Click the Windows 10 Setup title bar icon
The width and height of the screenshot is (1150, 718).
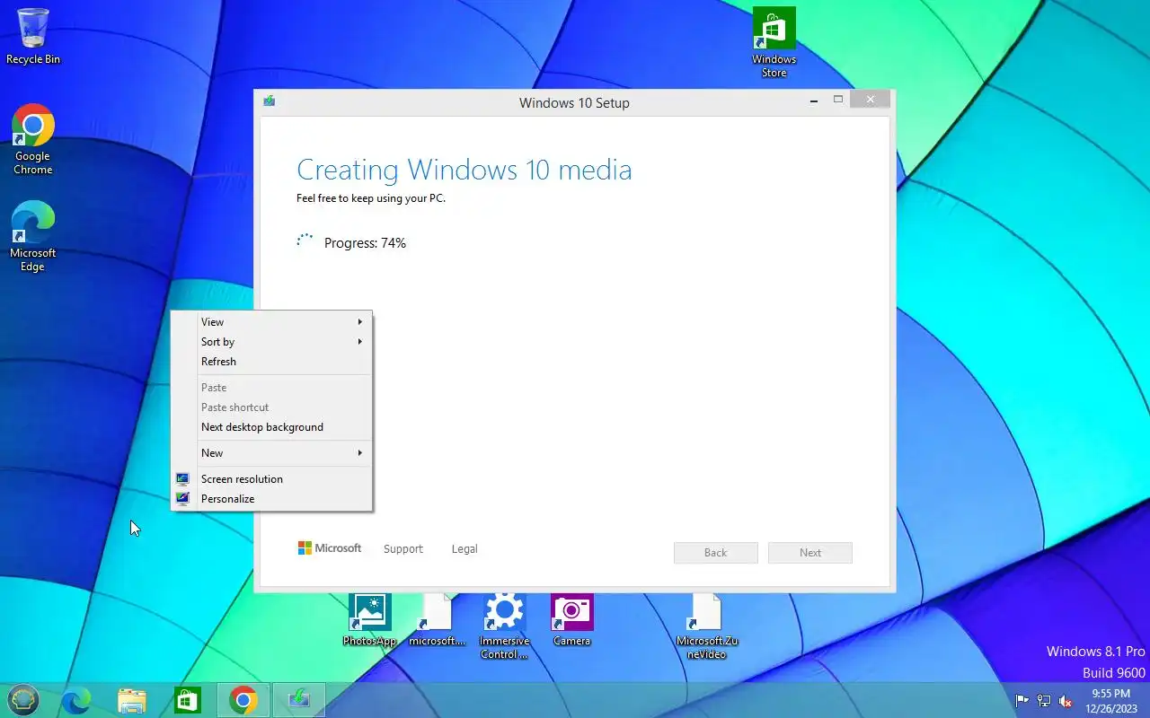tap(270, 101)
